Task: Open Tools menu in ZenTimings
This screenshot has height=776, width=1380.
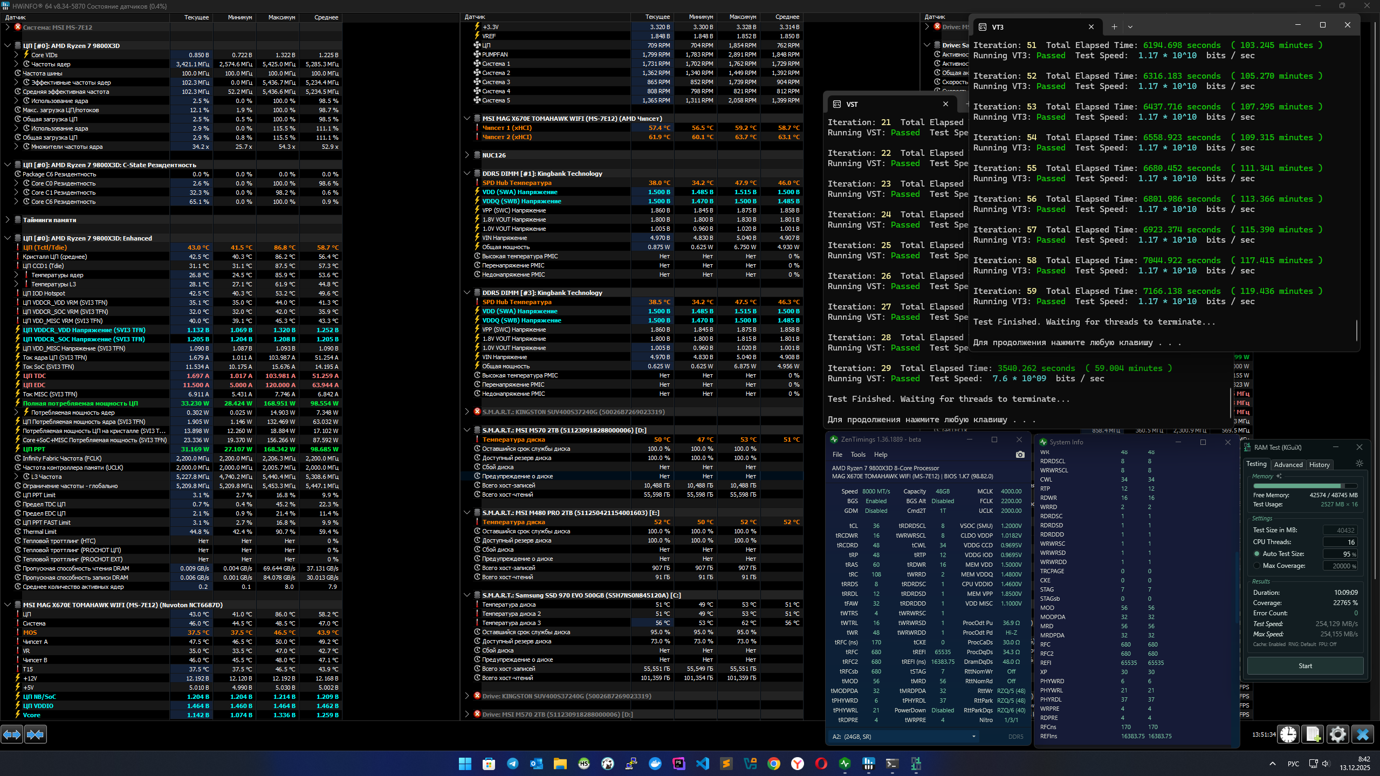Action: coord(857,455)
